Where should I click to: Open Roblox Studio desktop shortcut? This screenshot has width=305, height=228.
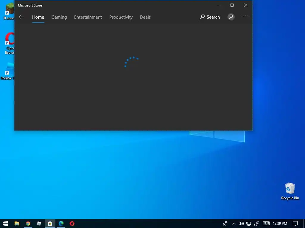pyautogui.click(x=8, y=71)
